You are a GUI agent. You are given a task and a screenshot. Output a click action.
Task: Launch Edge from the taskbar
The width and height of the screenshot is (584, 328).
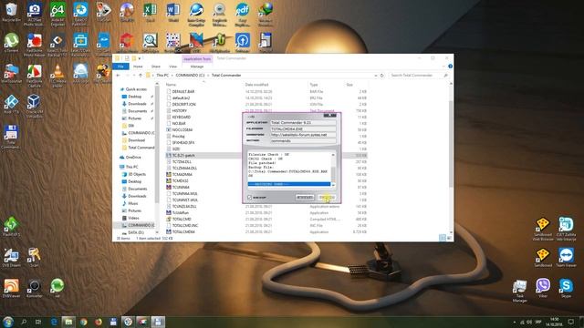(x=54, y=322)
